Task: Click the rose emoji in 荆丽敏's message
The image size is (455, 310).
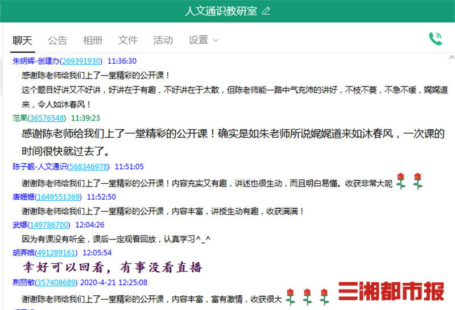Action: coord(291,296)
